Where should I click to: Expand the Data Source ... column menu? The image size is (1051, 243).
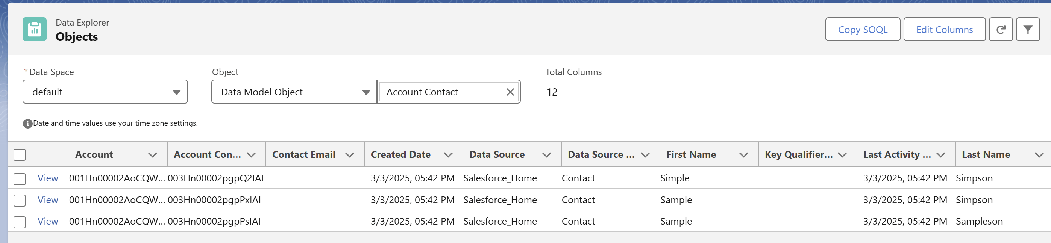click(x=645, y=155)
